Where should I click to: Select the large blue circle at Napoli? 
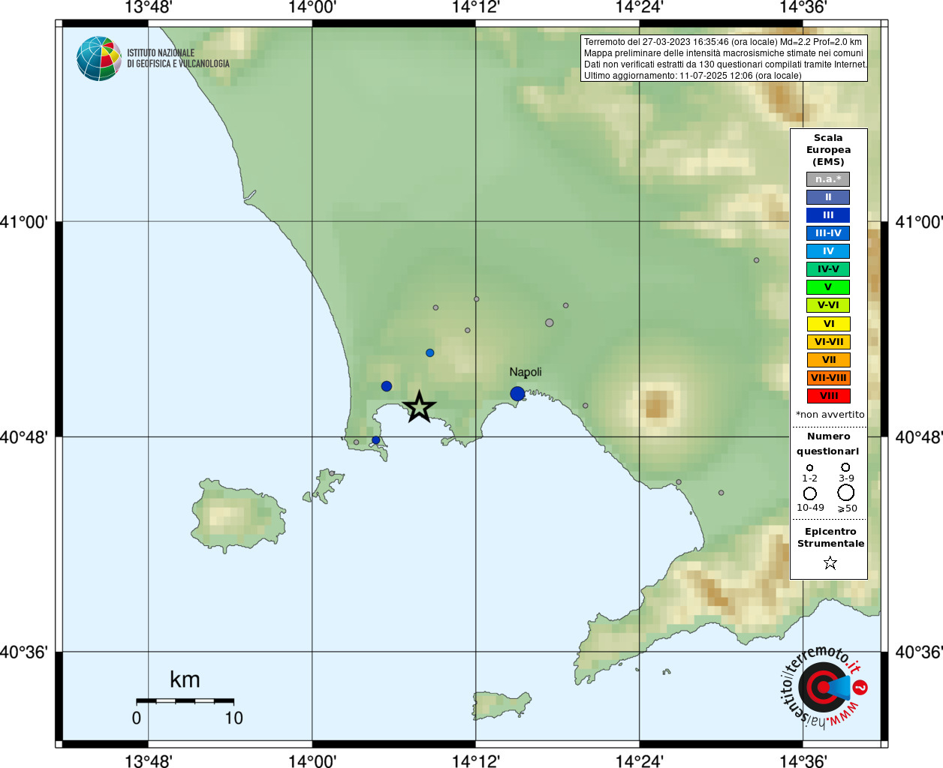click(517, 394)
